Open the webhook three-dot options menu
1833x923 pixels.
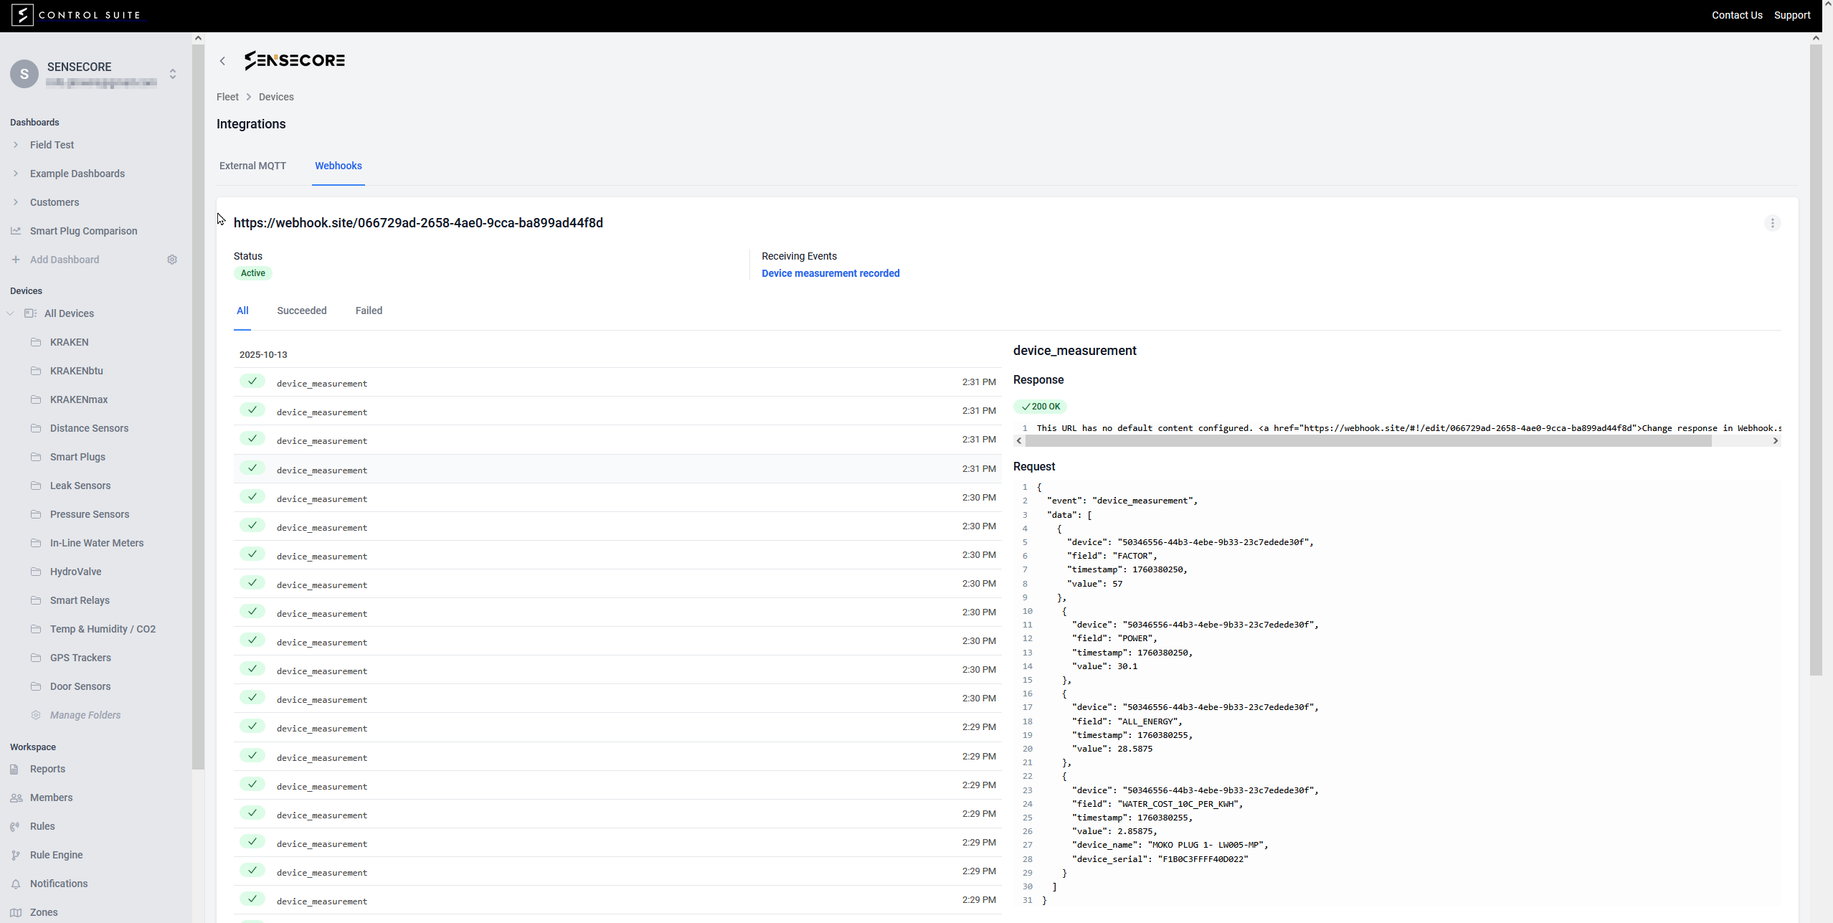point(1772,223)
